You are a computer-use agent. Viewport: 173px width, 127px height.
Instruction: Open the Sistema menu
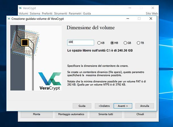click(35, 13)
